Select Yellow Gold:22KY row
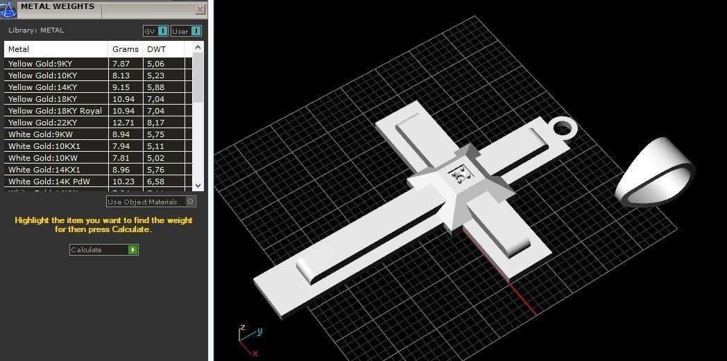727x361 pixels. click(x=98, y=123)
